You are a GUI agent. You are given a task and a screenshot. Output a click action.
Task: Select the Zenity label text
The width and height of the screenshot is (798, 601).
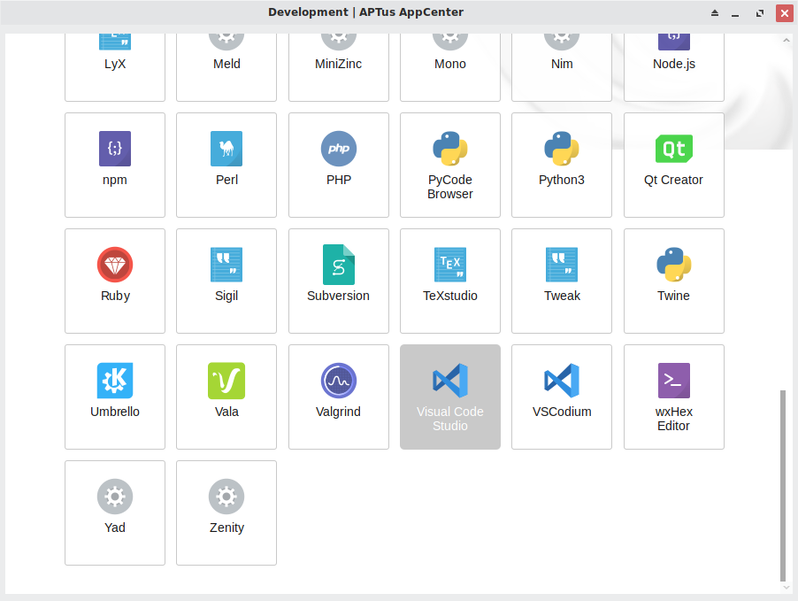(226, 528)
